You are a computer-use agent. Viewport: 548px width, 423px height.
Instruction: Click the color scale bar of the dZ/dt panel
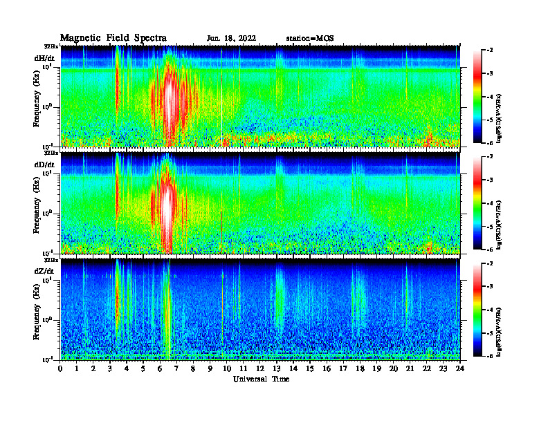[477, 310]
